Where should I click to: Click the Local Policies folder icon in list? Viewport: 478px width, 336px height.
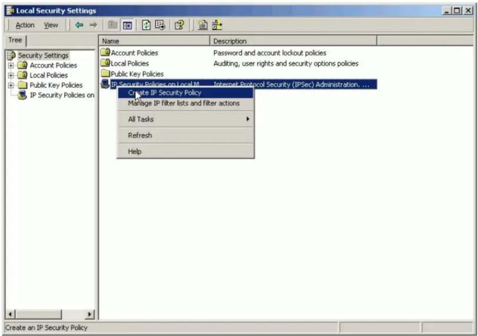(x=106, y=63)
